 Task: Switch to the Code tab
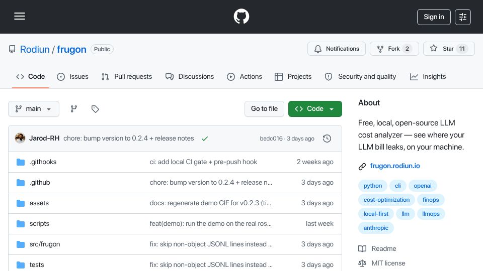pyautogui.click(x=31, y=76)
